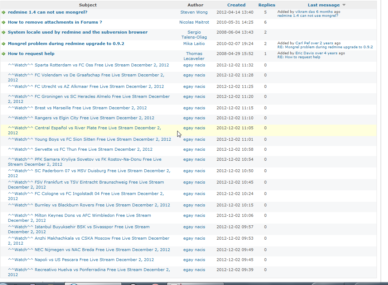The image size is (388, 285).
Task: Open last message 'redmine 1.4 can not use mongrel?' link
Action: pos(307,16)
